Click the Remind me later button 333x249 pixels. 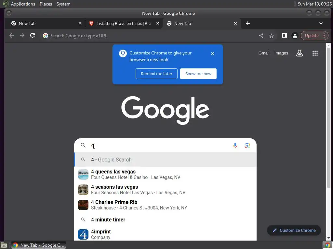(156, 74)
